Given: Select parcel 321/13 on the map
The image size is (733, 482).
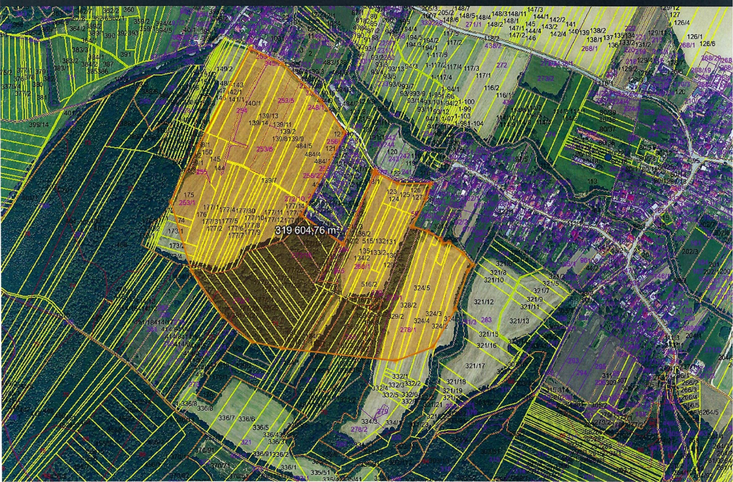Looking at the screenshot, I should [x=519, y=321].
